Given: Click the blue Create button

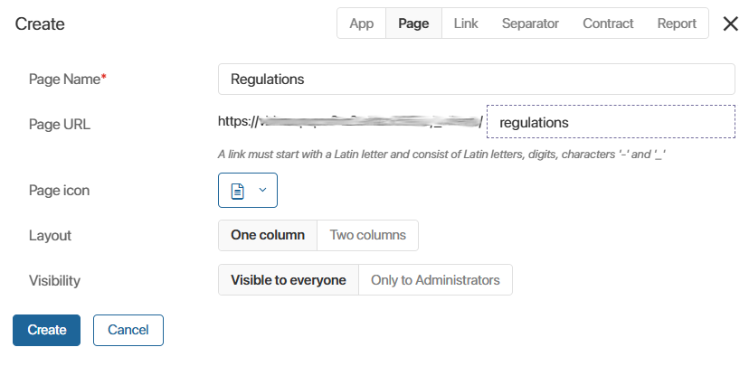Looking at the screenshot, I should pos(47,330).
